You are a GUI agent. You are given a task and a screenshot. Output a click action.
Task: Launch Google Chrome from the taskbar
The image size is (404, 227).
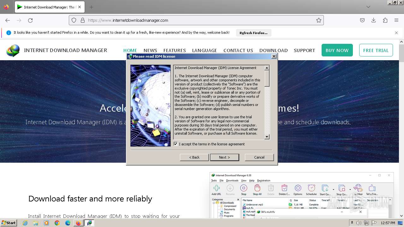tap(57, 223)
